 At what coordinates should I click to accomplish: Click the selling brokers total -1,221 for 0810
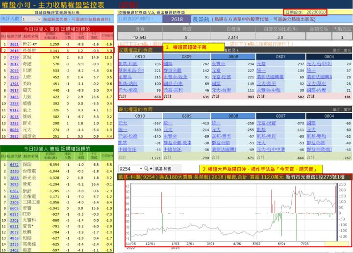click(155, 158)
